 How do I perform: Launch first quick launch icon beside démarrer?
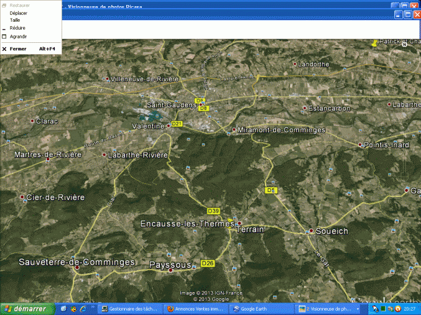pyautogui.click(x=63, y=309)
